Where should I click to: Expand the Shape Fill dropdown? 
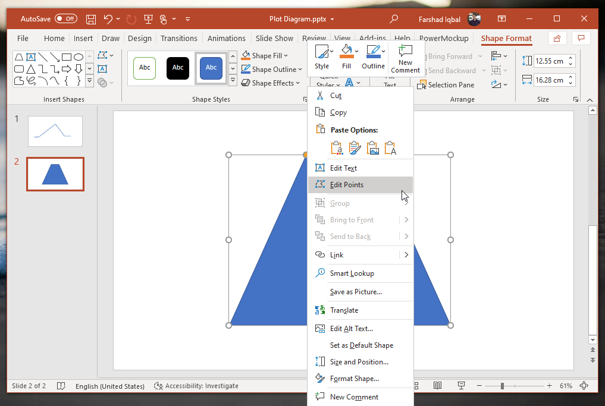(x=286, y=56)
